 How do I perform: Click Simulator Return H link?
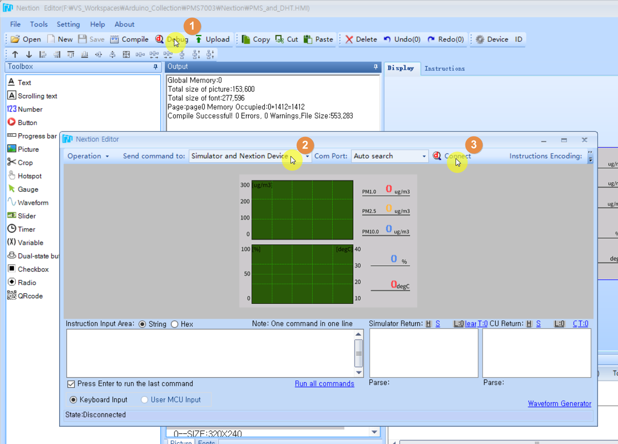pyautogui.click(x=428, y=324)
